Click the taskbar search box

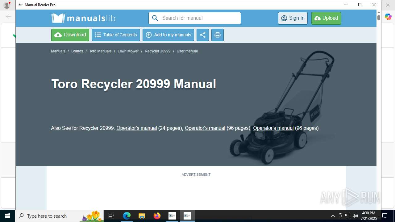pyautogui.click(x=60, y=216)
